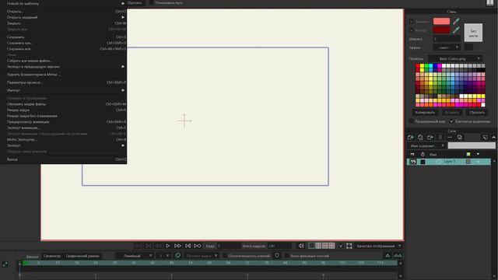Open the Effect dropdown in Style panel
This screenshot has height=280, width=498.
[447, 47]
